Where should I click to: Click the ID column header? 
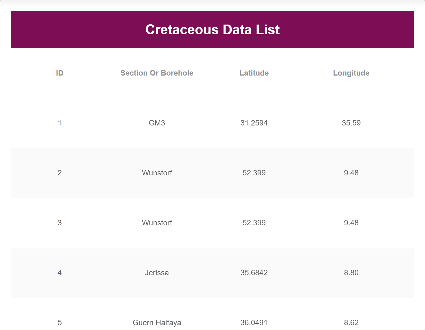tap(60, 73)
